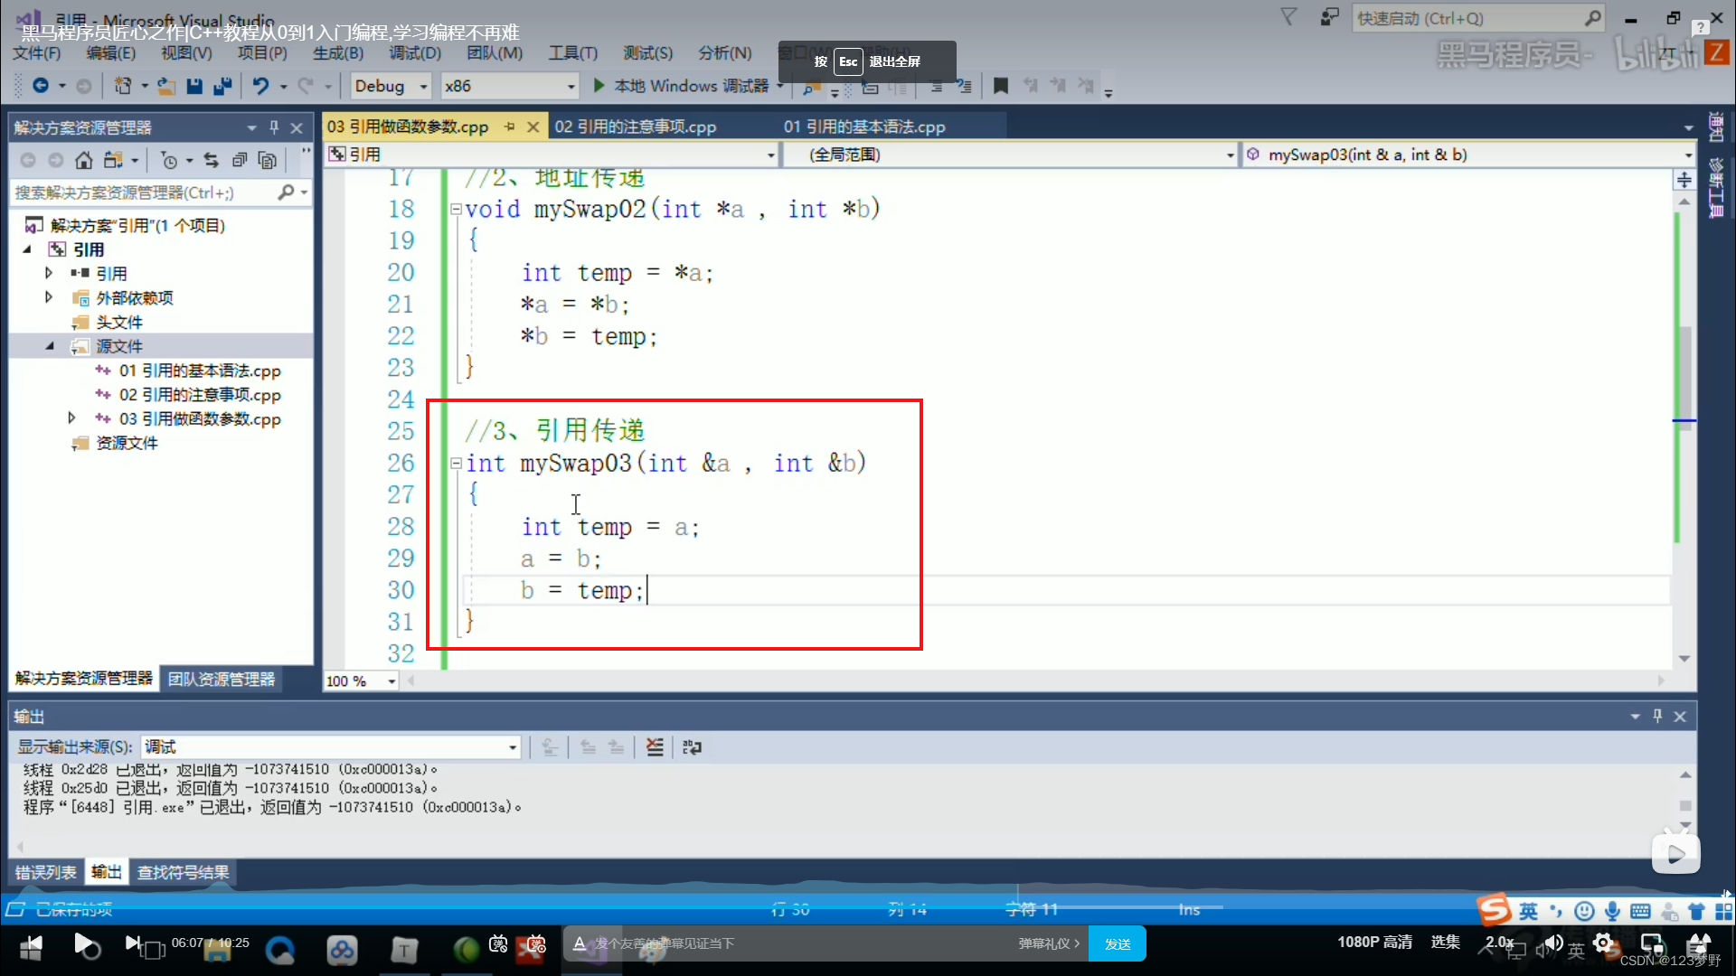
Task: Click the Navigate Backward toolbar arrow
Action: point(41,86)
